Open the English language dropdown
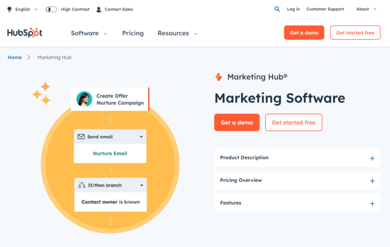This screenshot has width=390, height=247. click(26, 9)
